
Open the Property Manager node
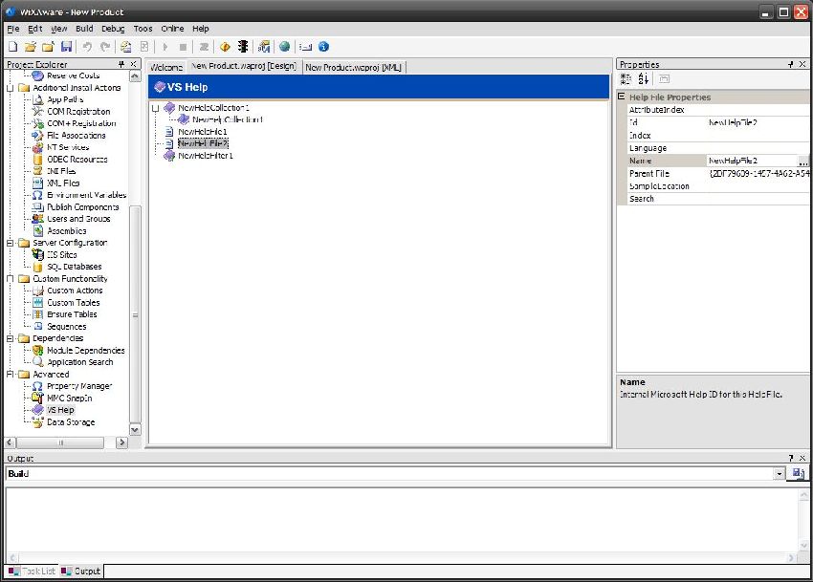tap(79, 386)
